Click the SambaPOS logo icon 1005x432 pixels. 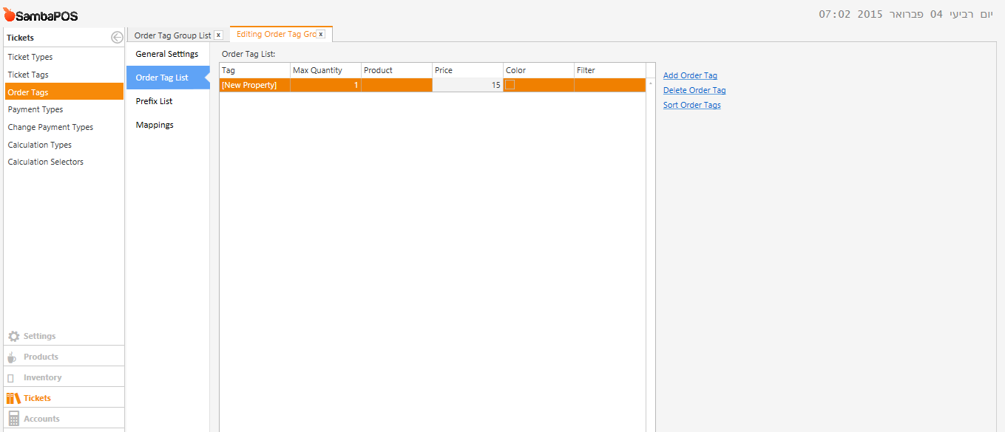(x=9, y=15)
